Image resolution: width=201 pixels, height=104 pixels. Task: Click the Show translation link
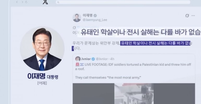(88, 28)
